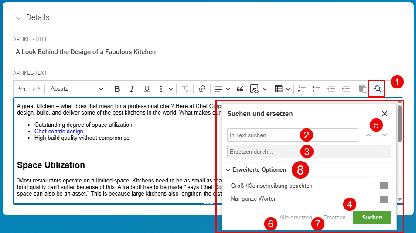Open the Absatz paragraph style dropdown

pos(76,89)
